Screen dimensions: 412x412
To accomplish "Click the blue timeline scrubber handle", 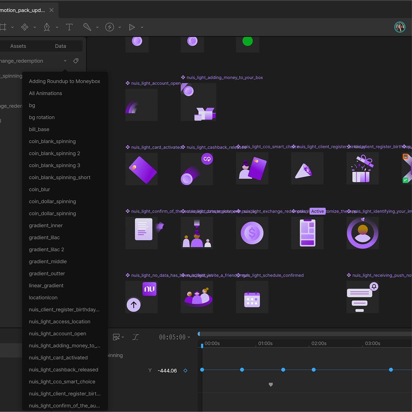I will point(202,345).
